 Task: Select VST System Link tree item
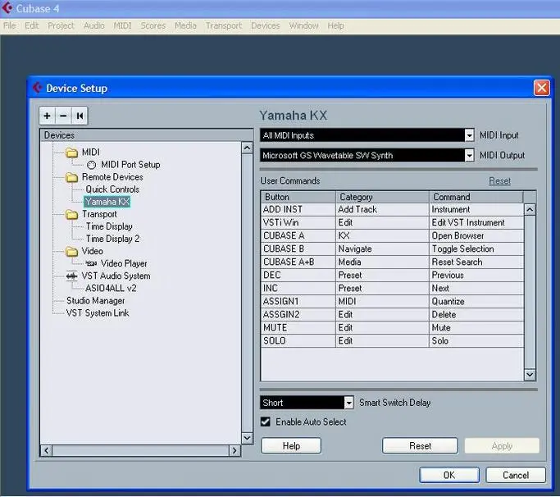coord(98,313)
